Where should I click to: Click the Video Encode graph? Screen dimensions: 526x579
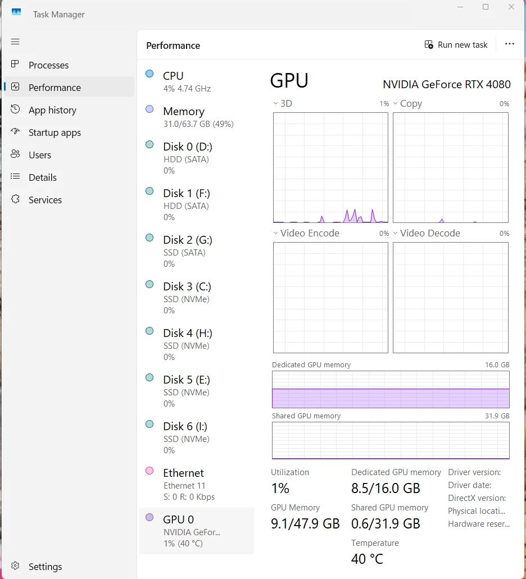coord(330,298)
